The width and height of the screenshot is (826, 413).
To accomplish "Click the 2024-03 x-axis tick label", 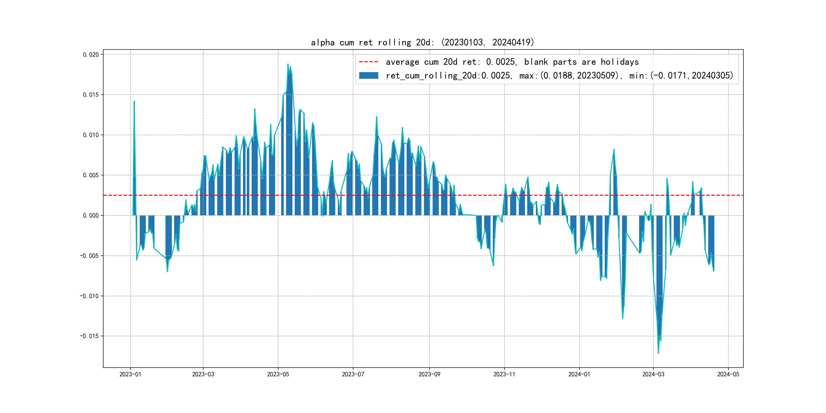I will tap(653, 374).
